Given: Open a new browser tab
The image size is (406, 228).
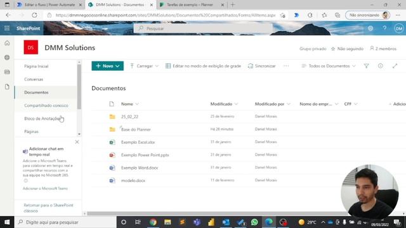Looking at the screenshot, I should point(233,4).
